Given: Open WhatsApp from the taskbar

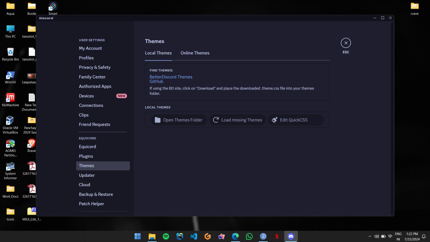Looking at the screenshot, I should pyautogui.click(x=249, y=236).
